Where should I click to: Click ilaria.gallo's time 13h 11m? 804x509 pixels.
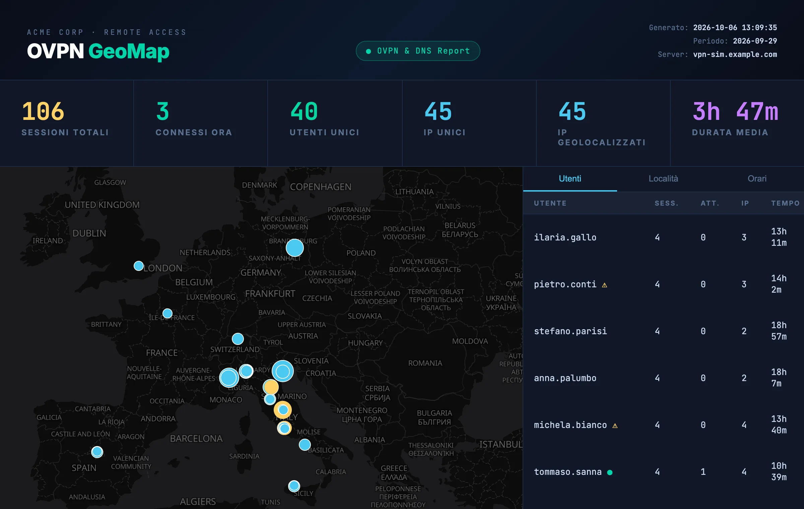(x=779, y=237)
